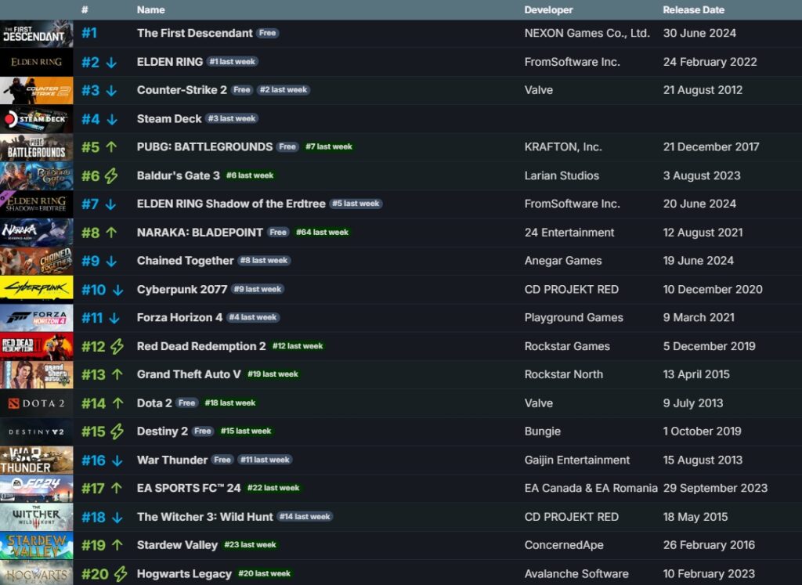Click the Cyberpunk 2077 yellow thumbnail
The height and width of the screenshot is (585, 802).
pos(37,289)
